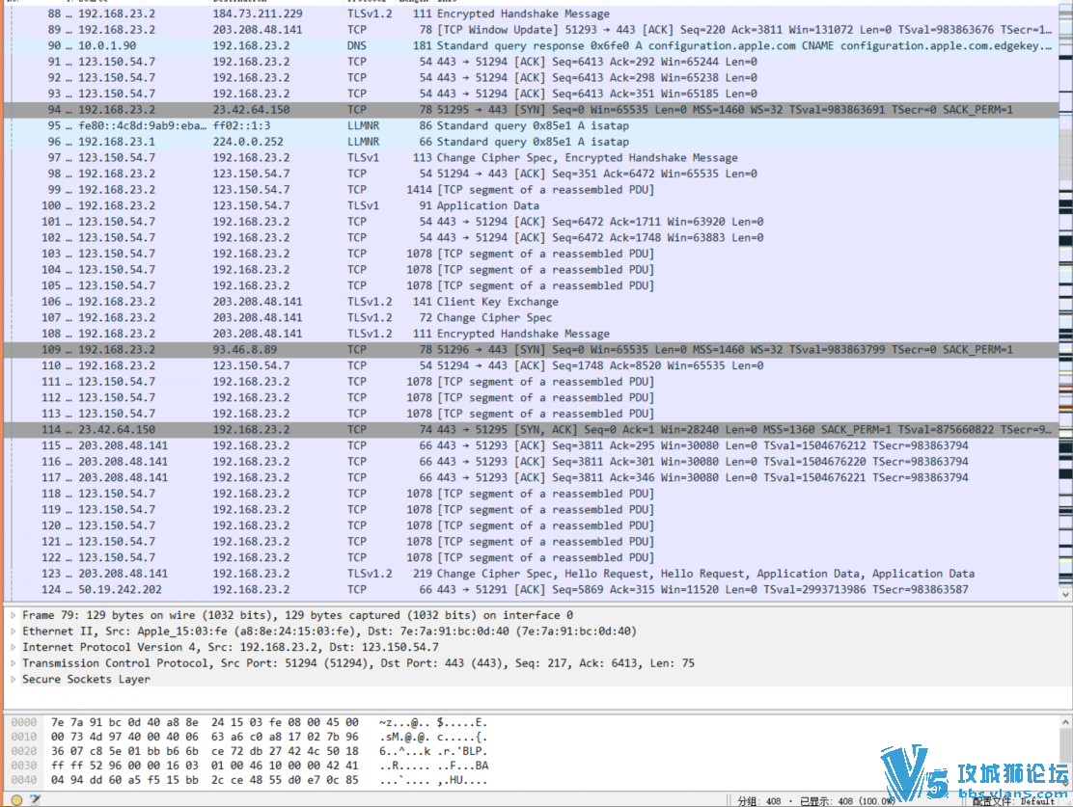Click the hex pane scroll up arrow
Screen dimensions: 1073x807
[x=1065, y=722]
